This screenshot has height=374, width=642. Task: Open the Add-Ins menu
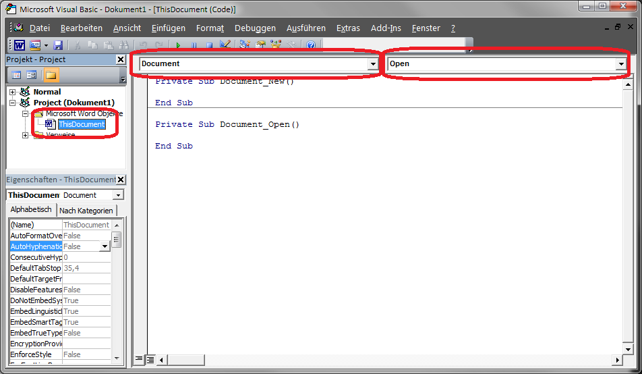coord(386,28)
